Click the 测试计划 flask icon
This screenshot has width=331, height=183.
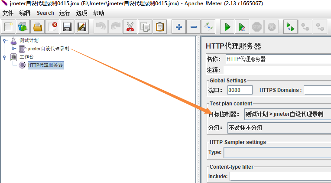[13, 41]
